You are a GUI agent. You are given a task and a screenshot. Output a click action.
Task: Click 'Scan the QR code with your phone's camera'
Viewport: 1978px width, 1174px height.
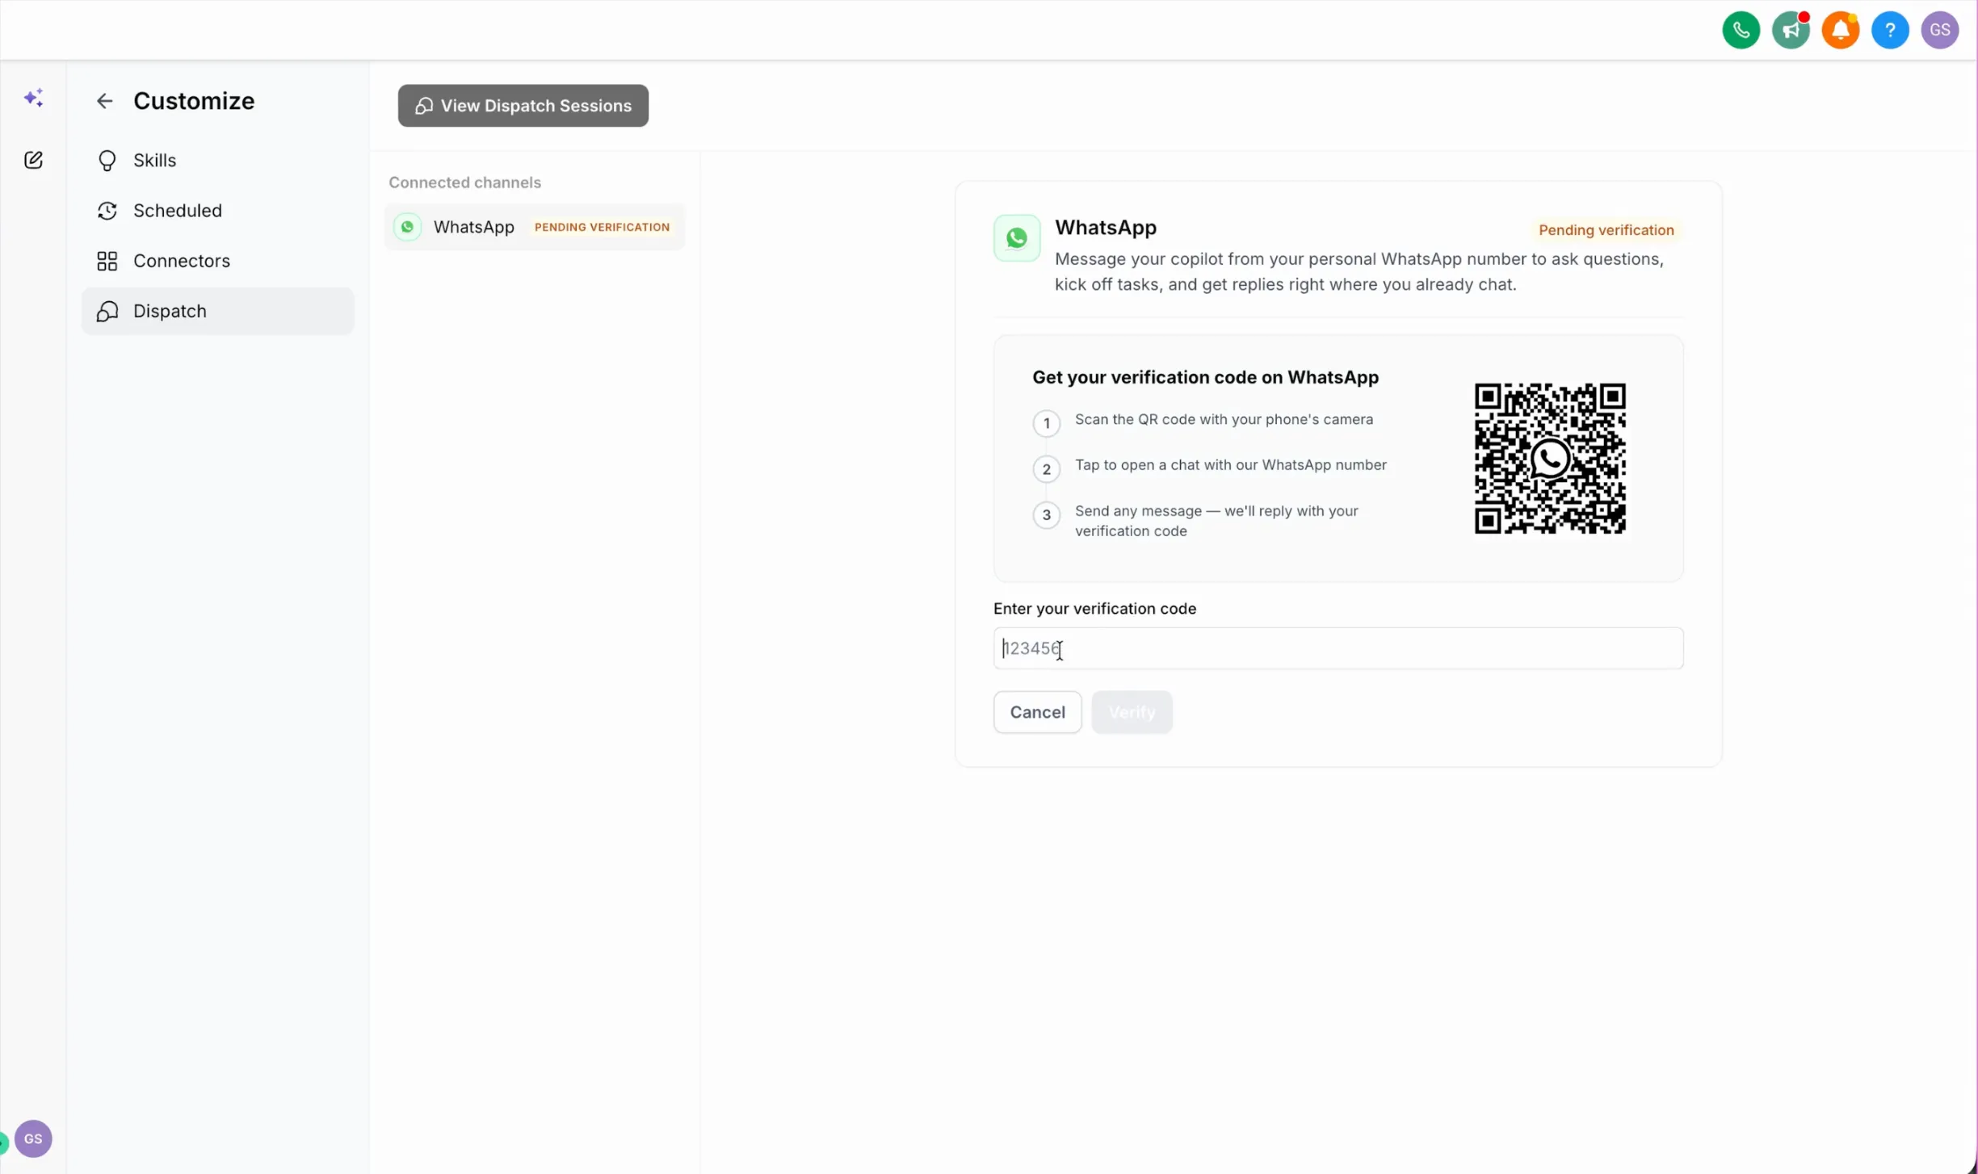pos(1224,419)
